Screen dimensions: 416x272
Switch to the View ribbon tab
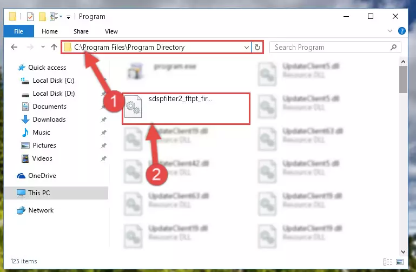pos(111,31)
